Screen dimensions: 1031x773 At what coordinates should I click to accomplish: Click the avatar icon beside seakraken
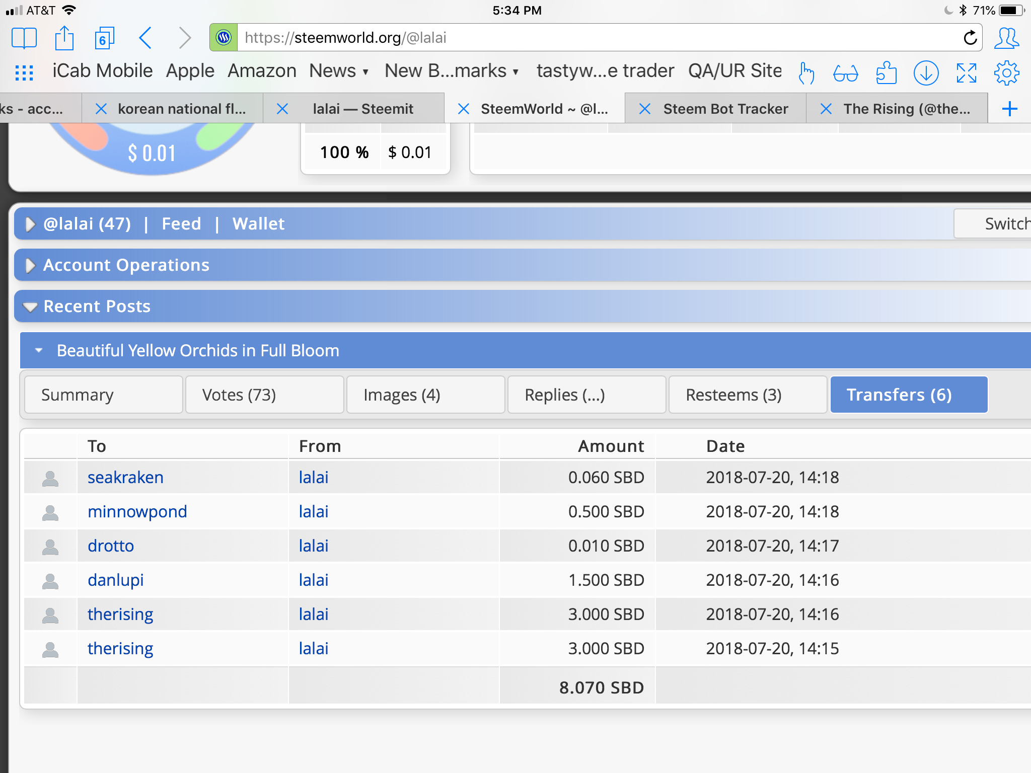tap(50, 478)
